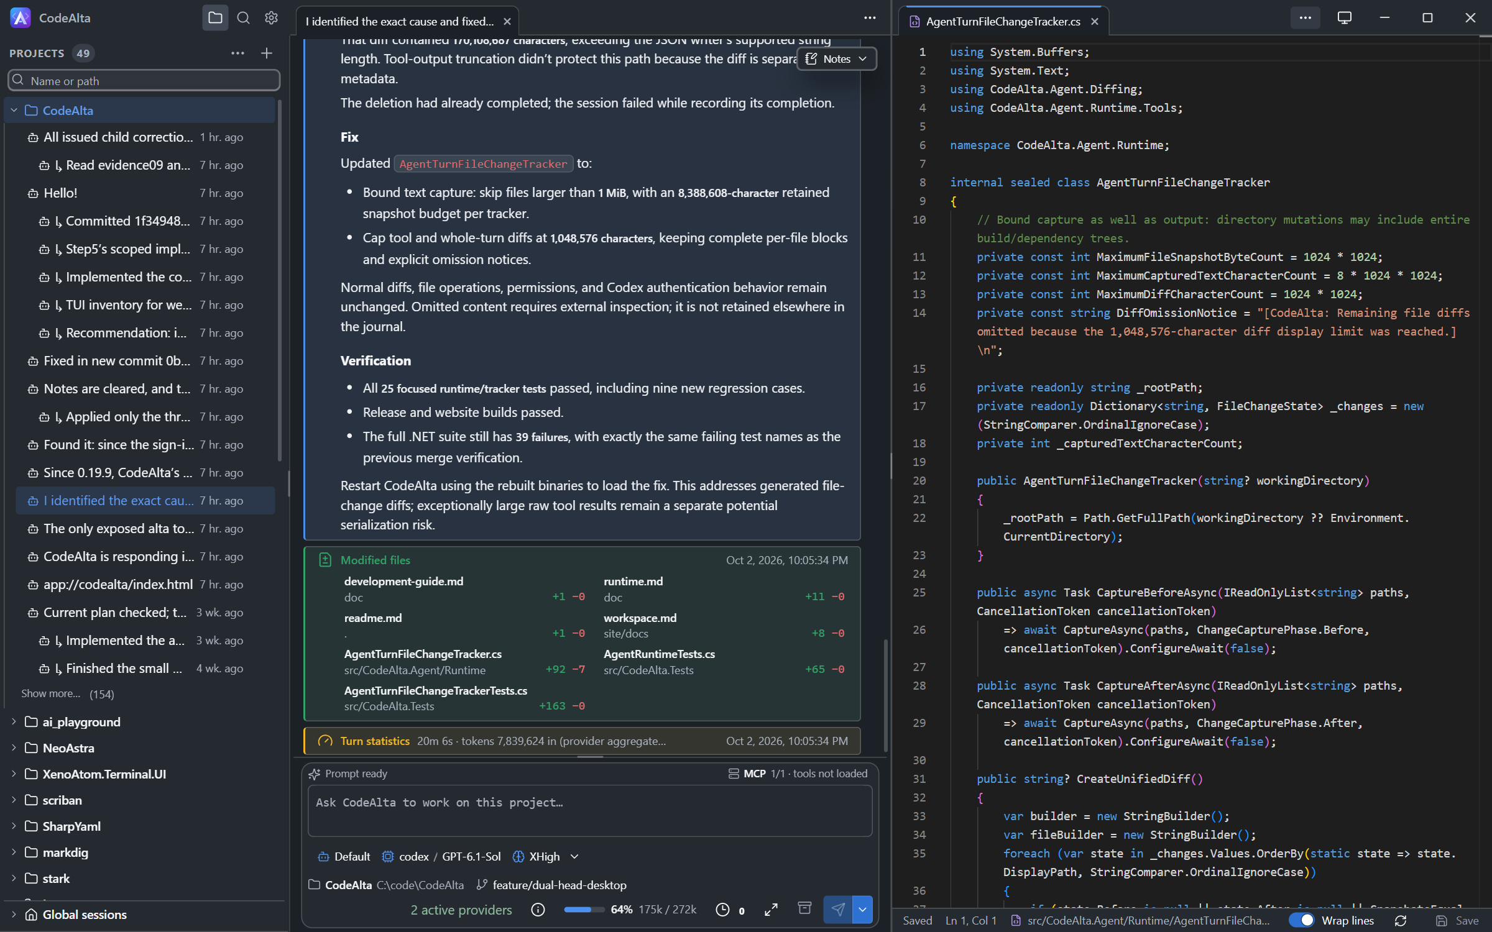Select the 'I identified the exact cause' tab
The image size is (1492, 932).
coord(400,22)
